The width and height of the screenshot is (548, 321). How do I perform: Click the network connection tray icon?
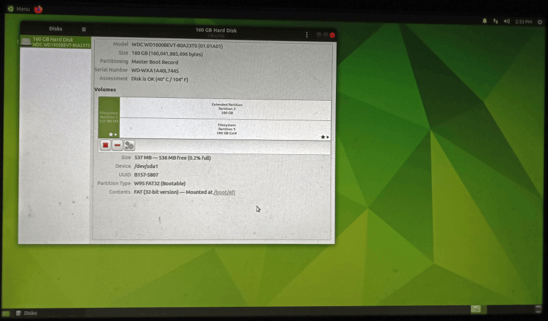coord(495,21)
